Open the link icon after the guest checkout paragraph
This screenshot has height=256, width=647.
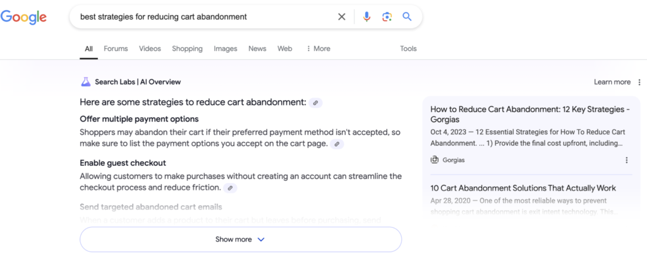230,188
